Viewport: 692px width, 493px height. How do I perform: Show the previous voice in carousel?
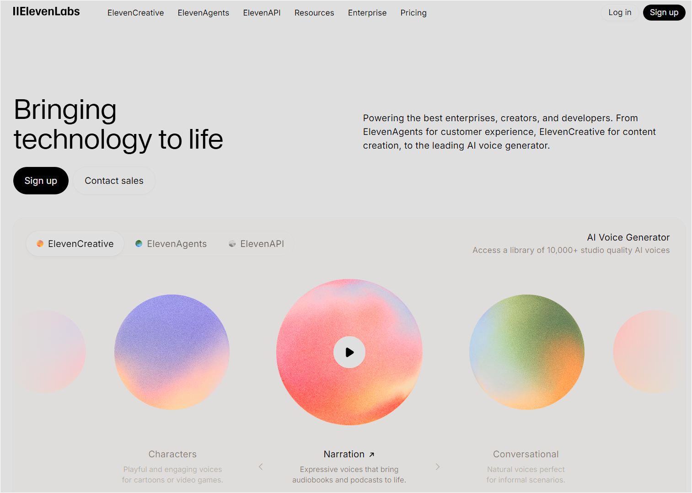click(261, 466)
